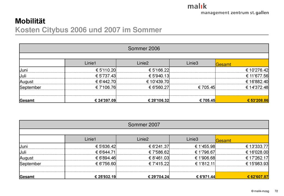Click value € 6'756.60 in September 2007

(106, 164)
